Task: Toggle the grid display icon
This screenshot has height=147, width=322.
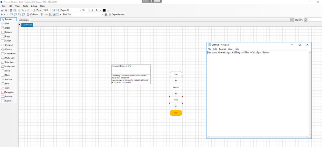Action: (x=58, y=14)
